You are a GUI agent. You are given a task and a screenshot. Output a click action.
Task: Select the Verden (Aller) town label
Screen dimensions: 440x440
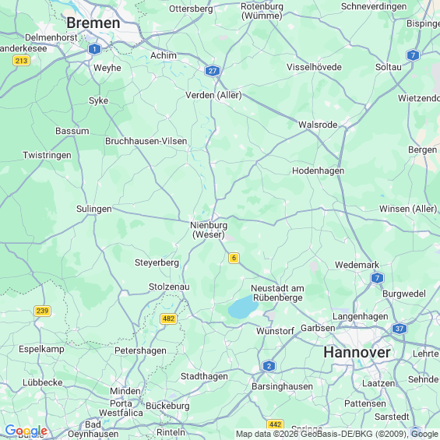(x=213, y=95)
